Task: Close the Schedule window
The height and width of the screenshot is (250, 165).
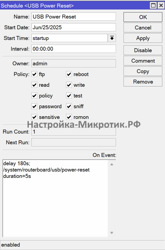Action: [161, 5]
